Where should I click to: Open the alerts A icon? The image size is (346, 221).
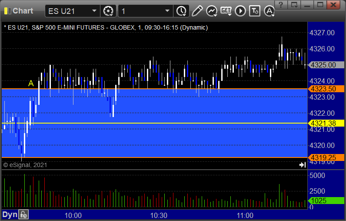269,11
